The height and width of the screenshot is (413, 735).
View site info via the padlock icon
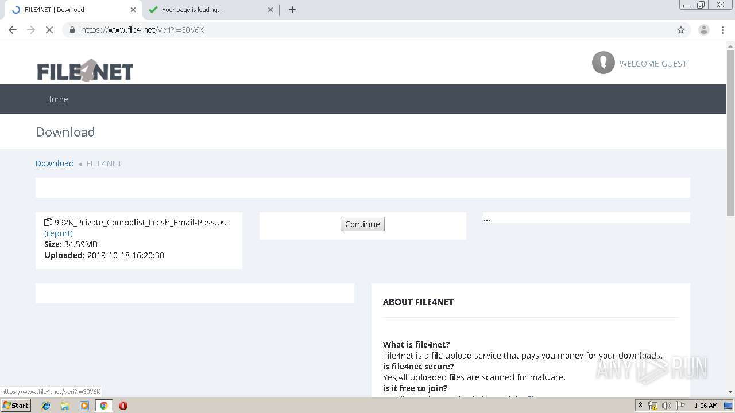click(72, 30)
